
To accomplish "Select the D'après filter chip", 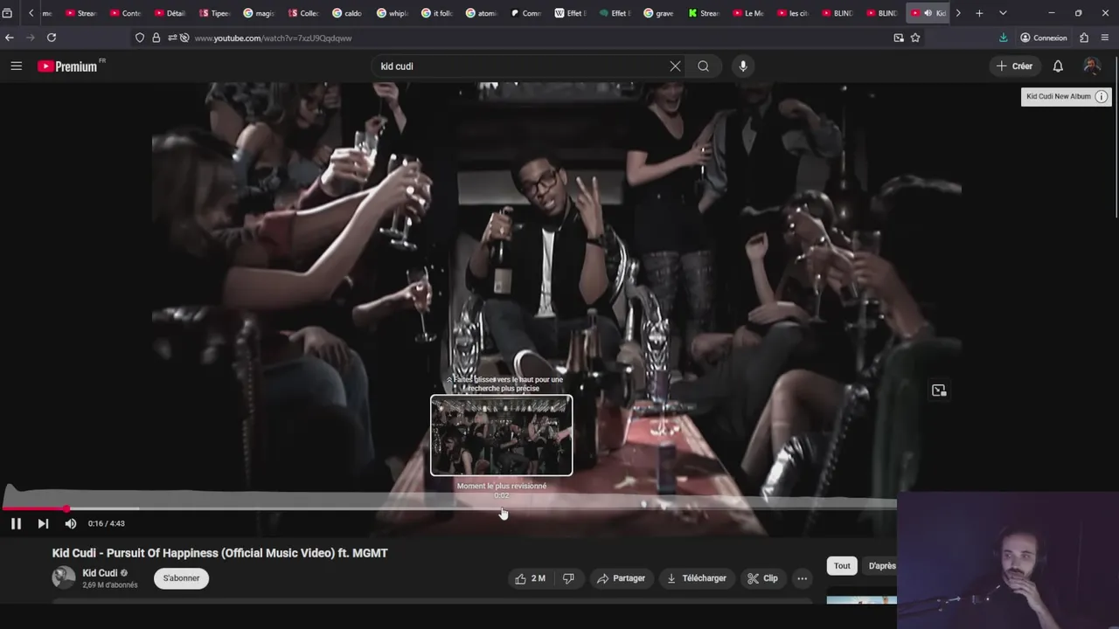I will pyautogui.click(x=881, y=566).
